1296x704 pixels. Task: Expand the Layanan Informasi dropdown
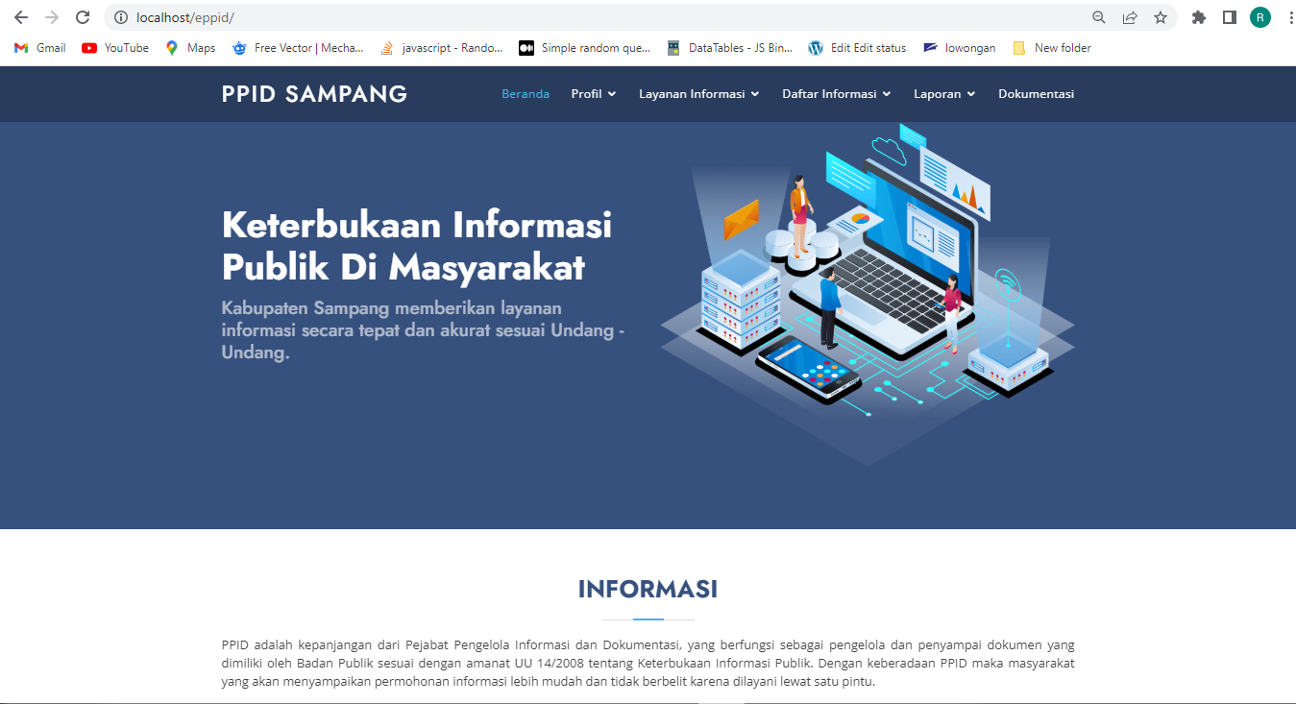tap(698, 94)
